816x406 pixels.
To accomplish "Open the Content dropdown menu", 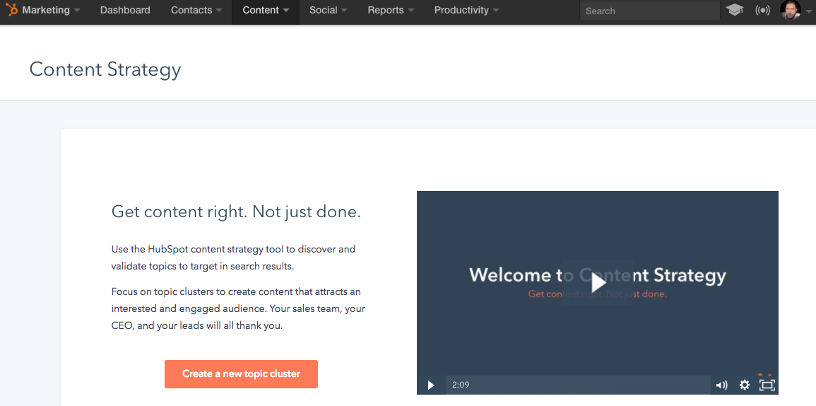I will pos(266,11).
